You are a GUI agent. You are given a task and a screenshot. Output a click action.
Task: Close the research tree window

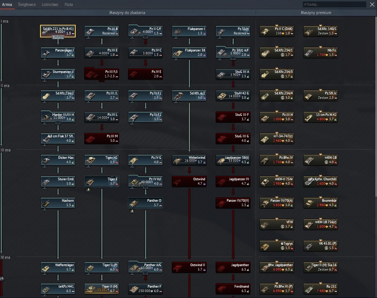[x=372, y=4]
